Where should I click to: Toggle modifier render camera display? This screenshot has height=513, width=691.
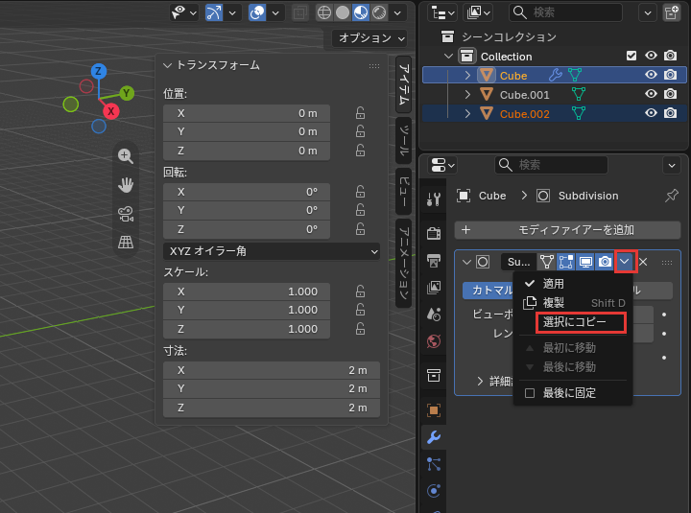click(605, 262)
